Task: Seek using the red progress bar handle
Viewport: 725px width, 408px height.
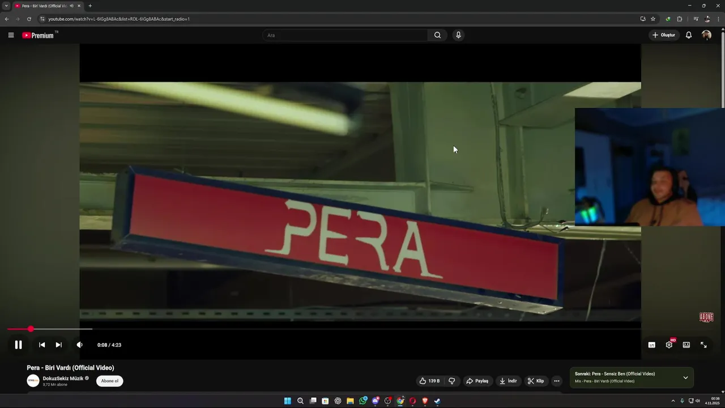Action: click(31, 329)
